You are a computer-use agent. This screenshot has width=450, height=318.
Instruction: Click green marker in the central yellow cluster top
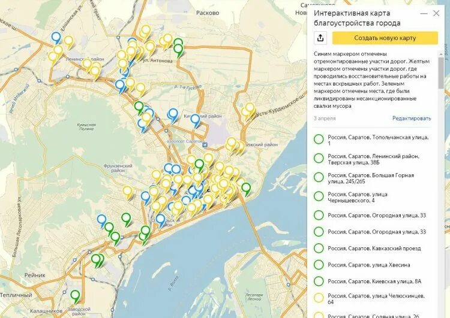point(199,166)
